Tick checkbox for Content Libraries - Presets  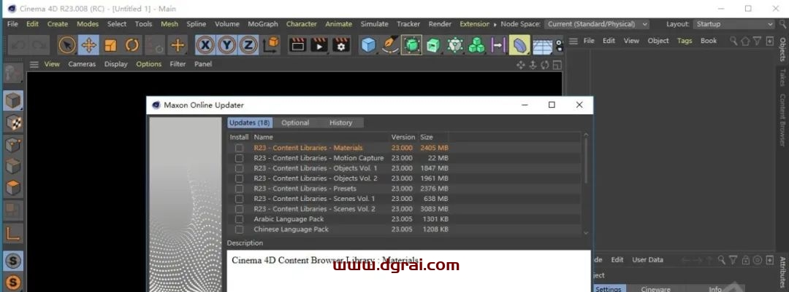pyautogui.click(x=239, y=189)
